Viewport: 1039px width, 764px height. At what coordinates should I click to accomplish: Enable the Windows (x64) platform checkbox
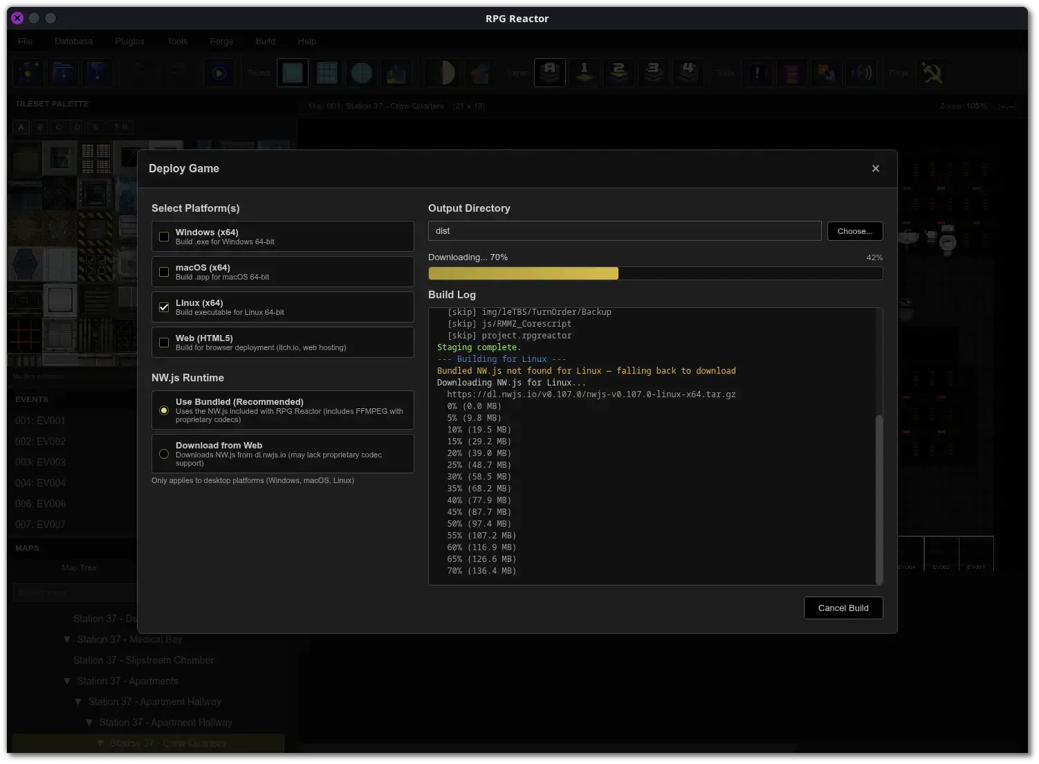click(164, 237)
